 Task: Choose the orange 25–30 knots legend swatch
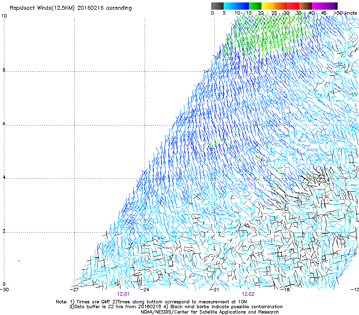[x=280, y=6]
